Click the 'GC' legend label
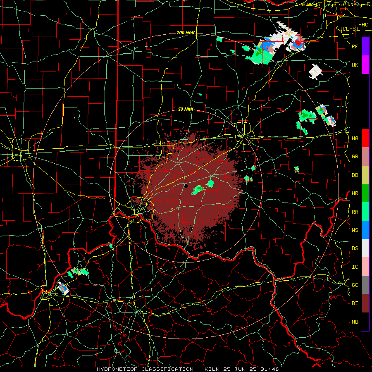 355,285
